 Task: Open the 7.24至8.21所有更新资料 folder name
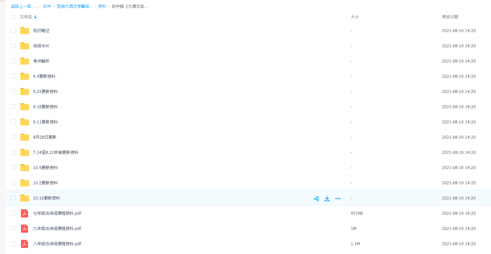56,153
